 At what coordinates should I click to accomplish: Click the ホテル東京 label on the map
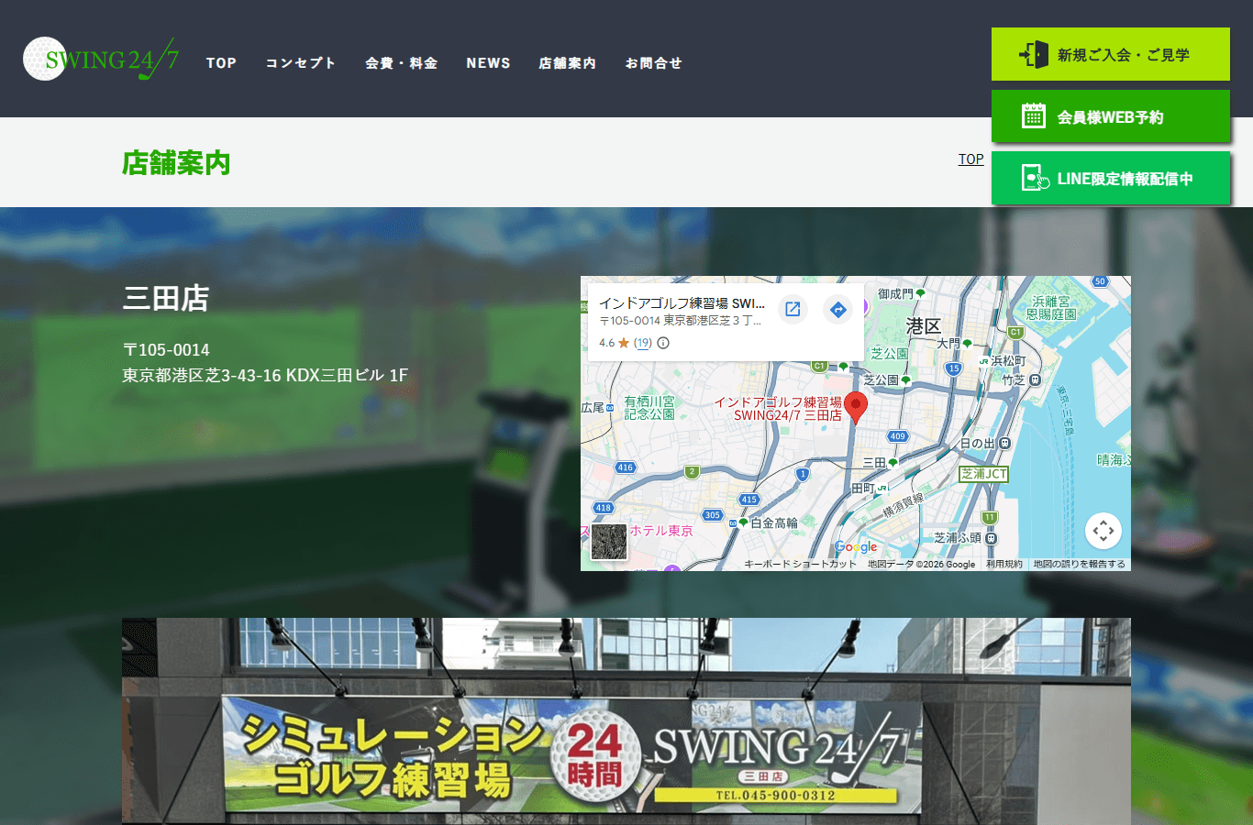661,531
